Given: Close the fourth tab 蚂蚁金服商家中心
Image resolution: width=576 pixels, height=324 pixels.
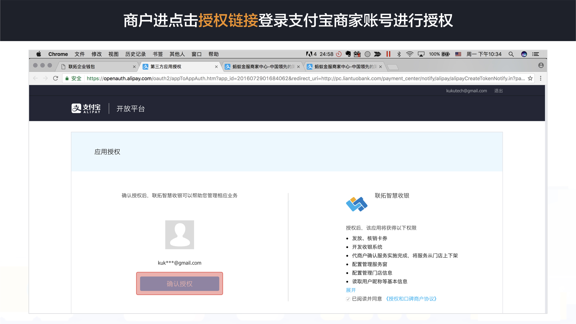Looking at the screenshot, I should coord(380,67).
